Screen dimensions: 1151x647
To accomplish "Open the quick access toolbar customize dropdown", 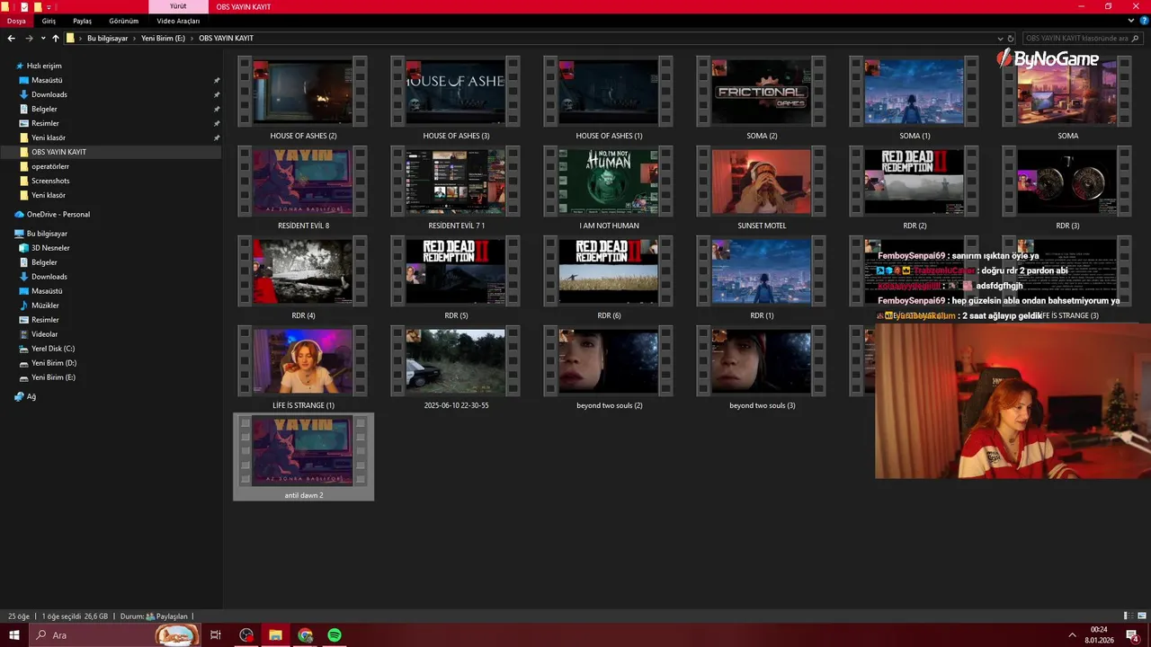I will click(x=49, y=6).
